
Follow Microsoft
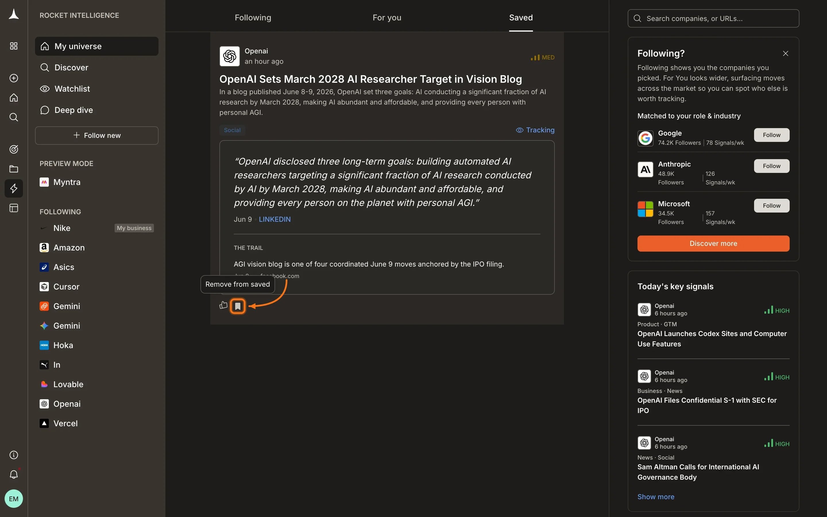772,205
